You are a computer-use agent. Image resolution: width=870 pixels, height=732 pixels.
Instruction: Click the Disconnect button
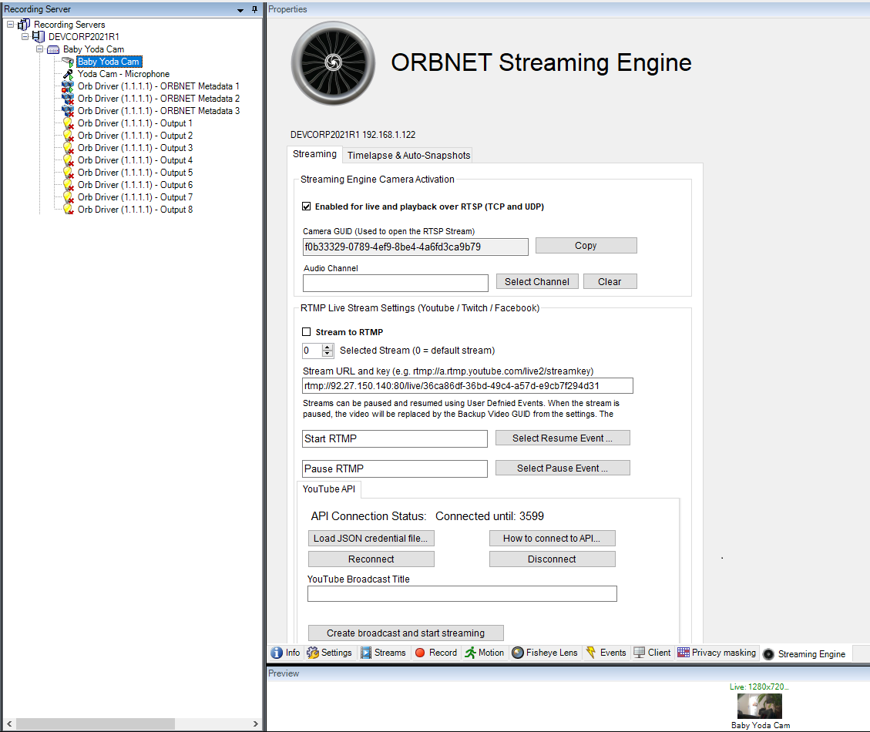coord(552,559)
